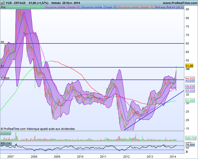
Task: Open Moyenne mobile (Simple 10) settings
Action: (136, 7)
